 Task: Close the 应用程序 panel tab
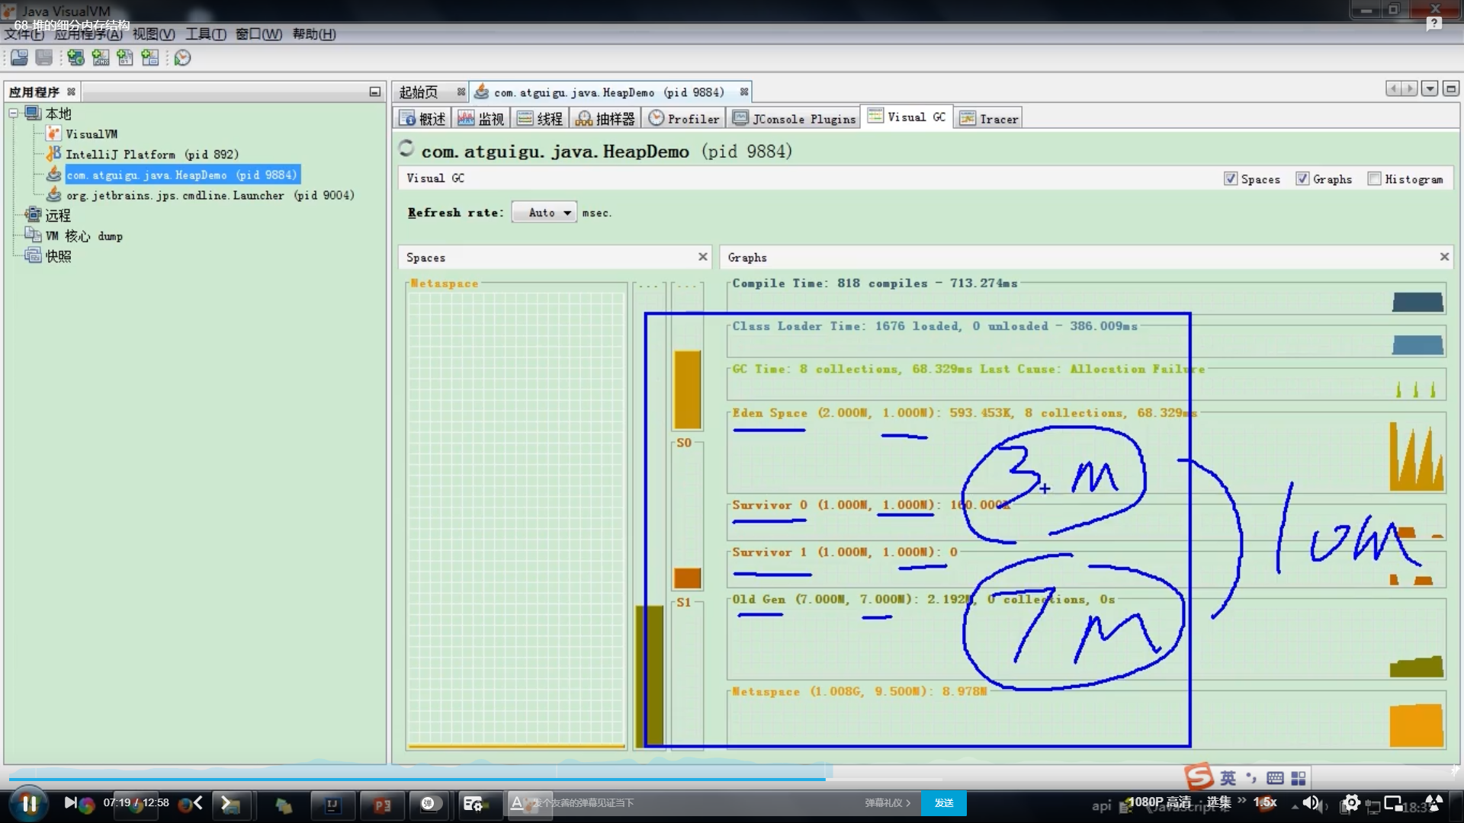pyautogui.click(x=71, y=91)
